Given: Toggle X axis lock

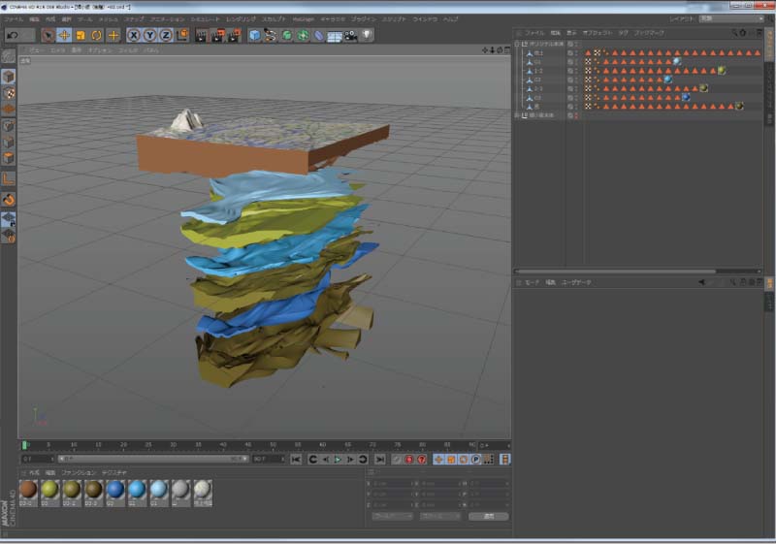Looking at the screenshot, I should pyautogui.click(x=134, y=35).
